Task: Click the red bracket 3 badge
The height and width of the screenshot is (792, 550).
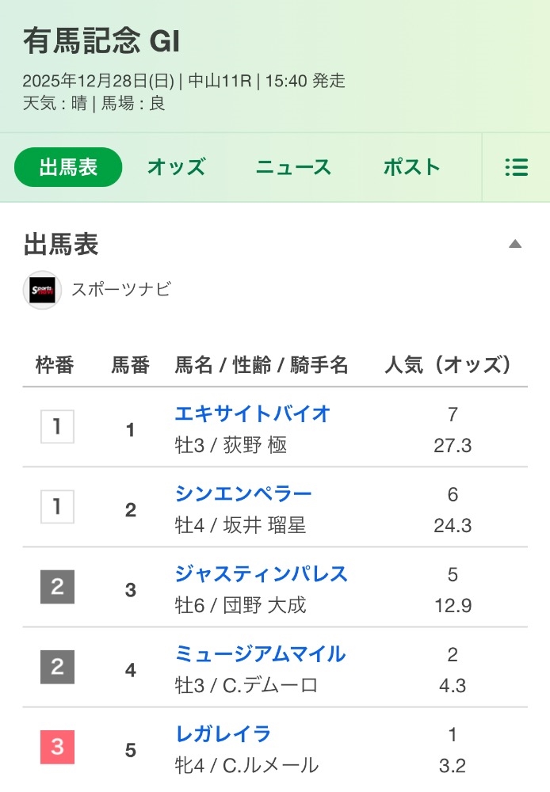Action: pyautogui.click(x=57, y=748)
